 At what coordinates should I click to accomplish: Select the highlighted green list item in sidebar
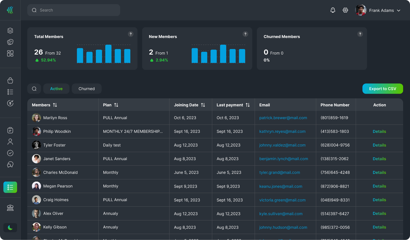pyautogui.click(x=10, y=187)
